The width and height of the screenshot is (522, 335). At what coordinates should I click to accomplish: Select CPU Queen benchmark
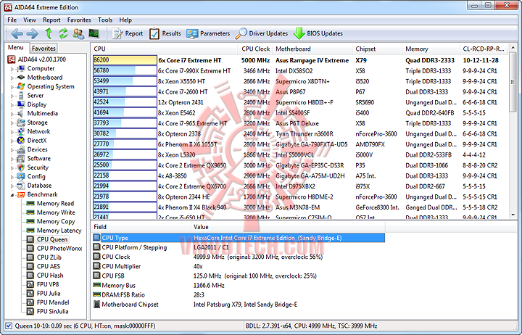click(52, 239)
